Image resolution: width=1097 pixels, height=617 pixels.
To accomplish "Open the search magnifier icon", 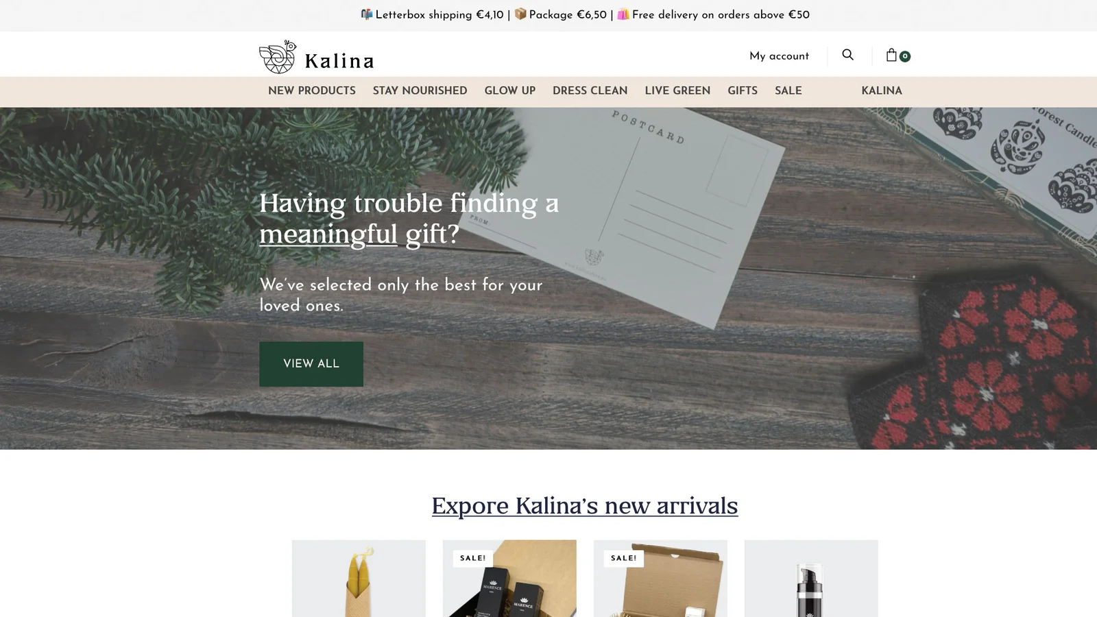I will pyautogui.click(x=848, y=55).
